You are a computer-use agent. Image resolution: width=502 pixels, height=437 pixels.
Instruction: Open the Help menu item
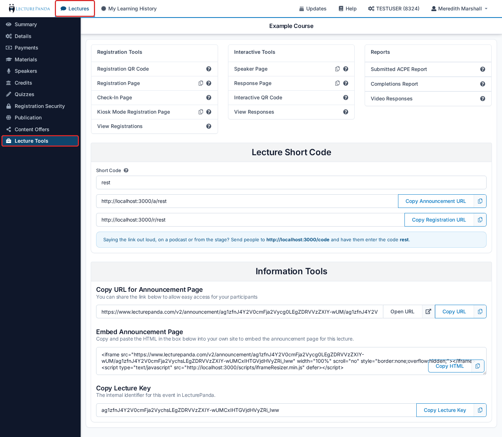pyautogui.click(x=347, y=9)
